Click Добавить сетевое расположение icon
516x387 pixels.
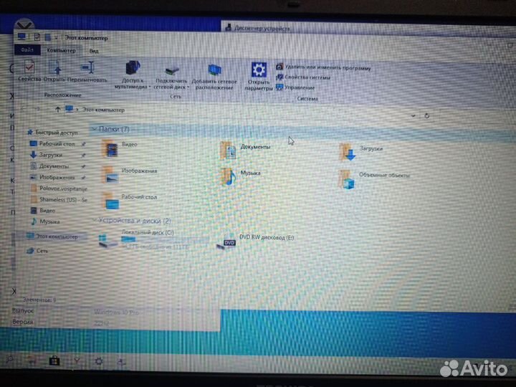[x=214, y=77]
